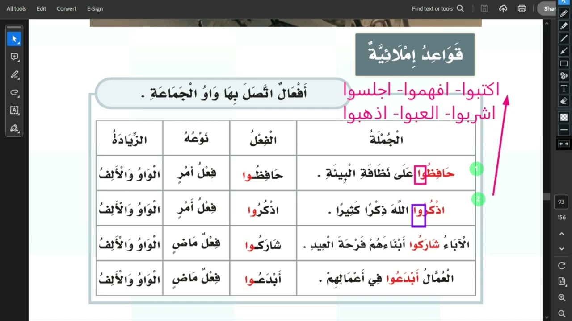Choose the arrow drawing tool

564,51
